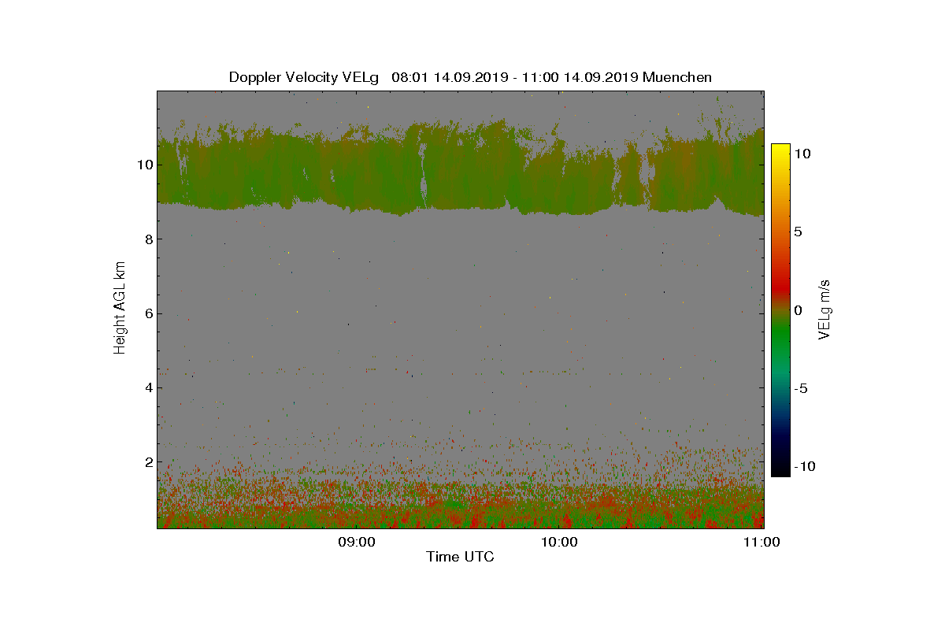Click the height tick label '4'
Viewport: 945px width, 630px height.
tap(148, 387)
